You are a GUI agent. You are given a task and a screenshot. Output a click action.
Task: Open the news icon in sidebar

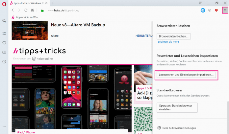4,52
